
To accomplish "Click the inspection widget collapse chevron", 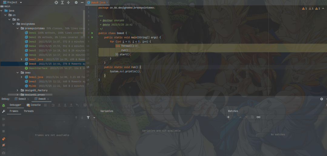I will pyautogui.click(x=323, y=8).
